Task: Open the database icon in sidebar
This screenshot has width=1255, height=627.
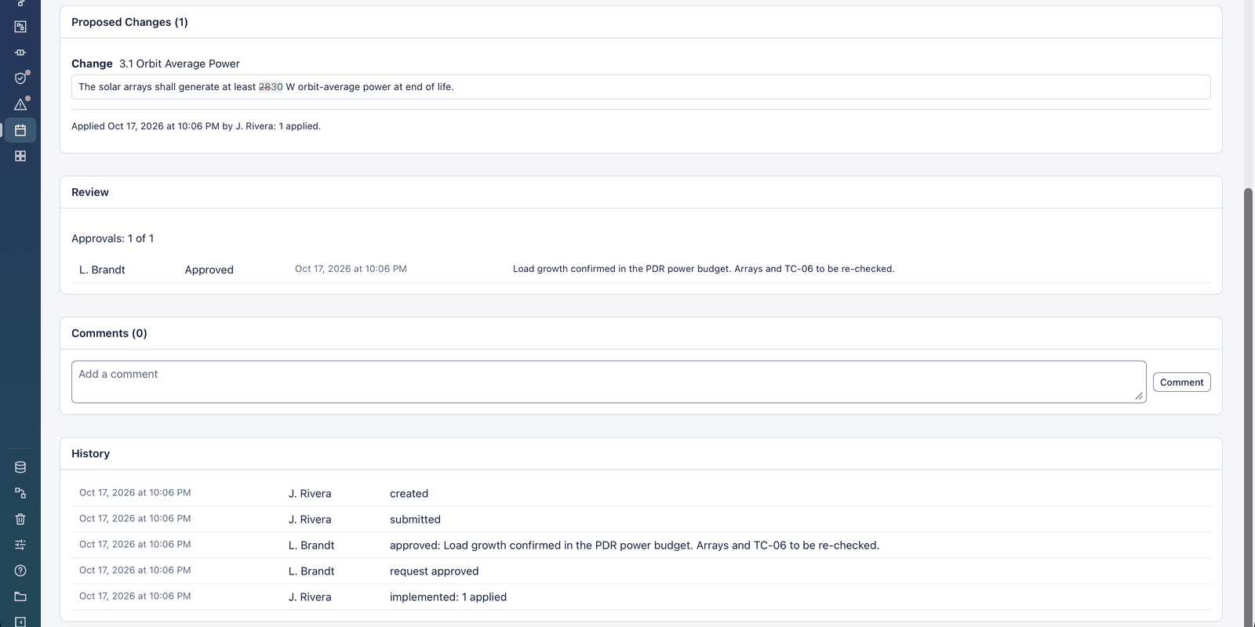Action: tap(20, 467)
